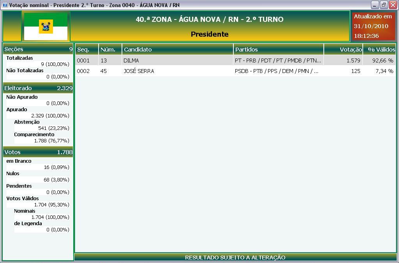Click the Pendentes label
The image size is (399, 263).
19,186
